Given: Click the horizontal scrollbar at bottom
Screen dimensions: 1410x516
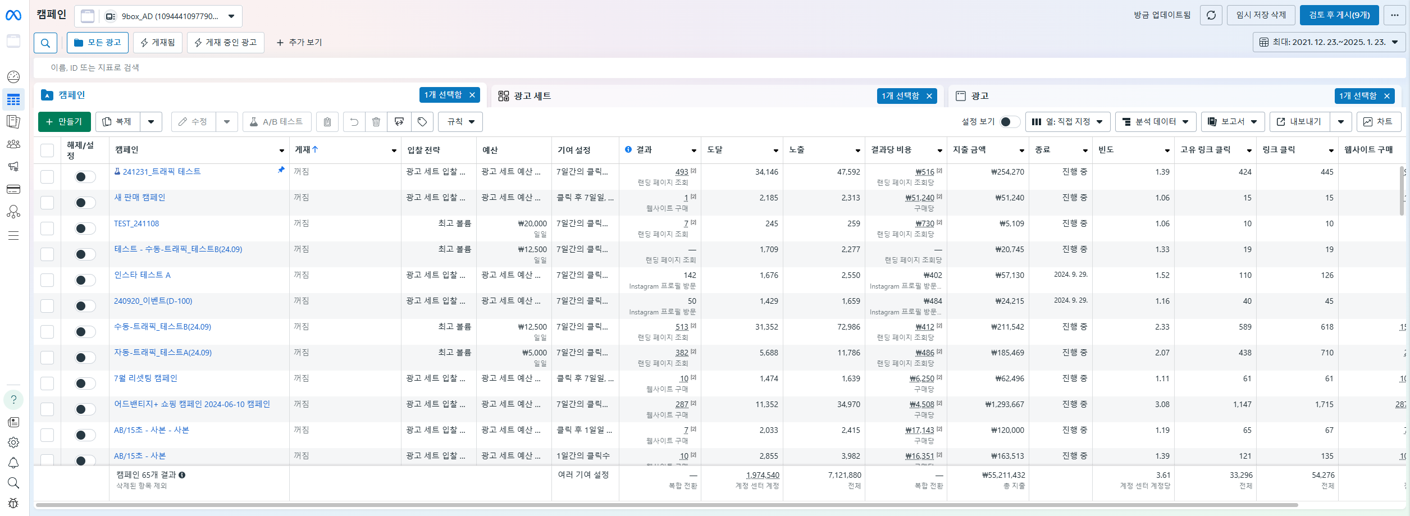Looking at the screenshot, I should pos(667,505).
